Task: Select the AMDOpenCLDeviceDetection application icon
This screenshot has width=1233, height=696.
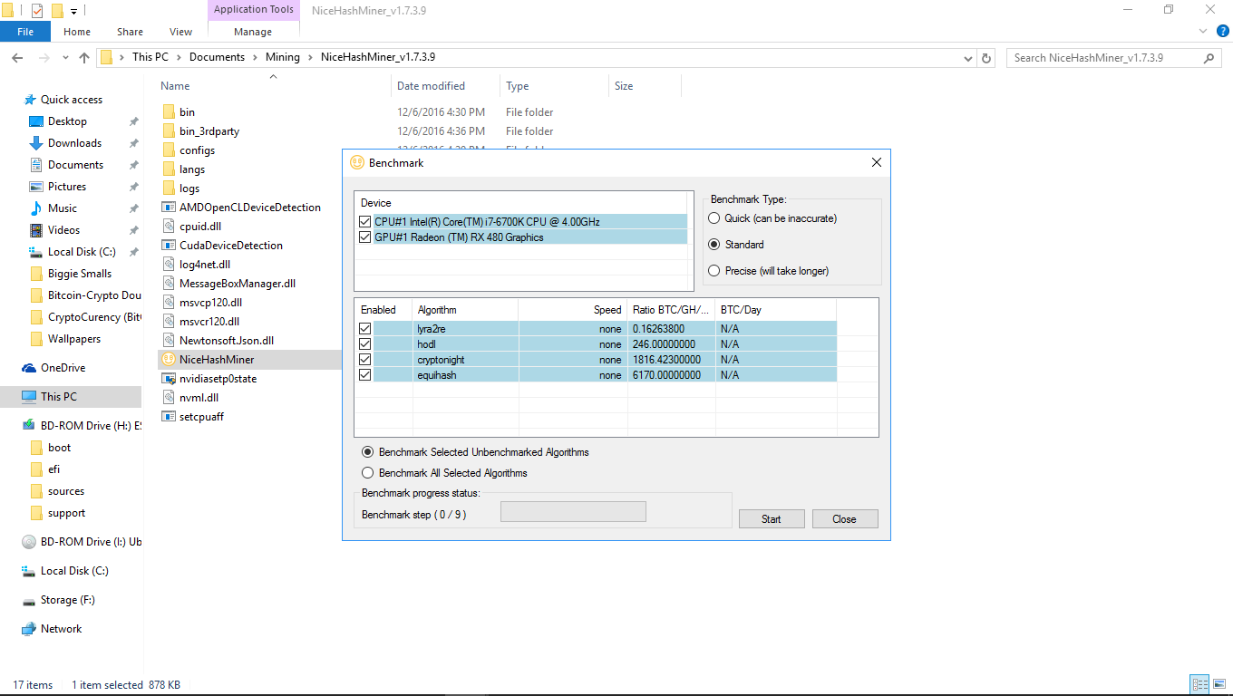Action: [169, 208]
